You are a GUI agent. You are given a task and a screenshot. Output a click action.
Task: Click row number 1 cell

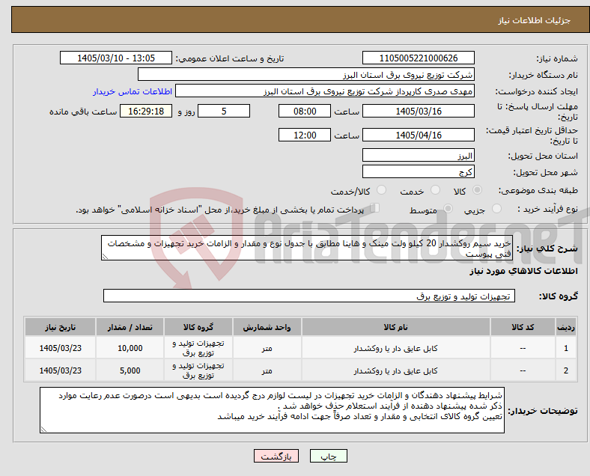click(566, 348)
